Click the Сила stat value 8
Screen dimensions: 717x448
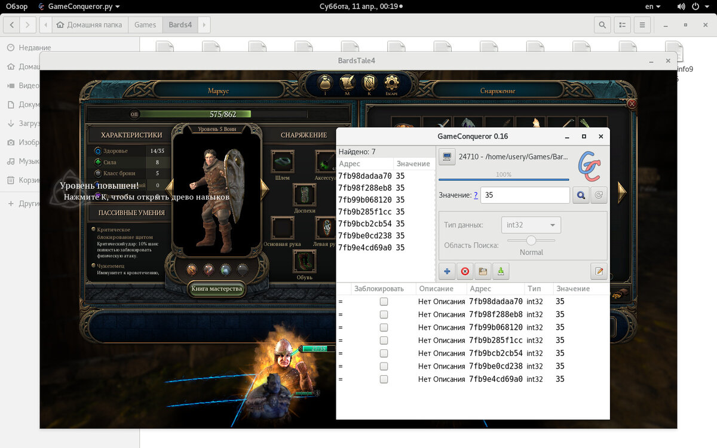157,162
